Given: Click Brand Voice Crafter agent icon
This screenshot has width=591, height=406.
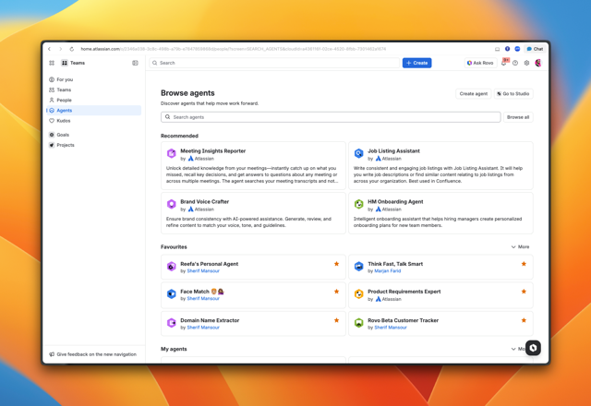Looking at the screenshot, I should (x=171, y=204).
